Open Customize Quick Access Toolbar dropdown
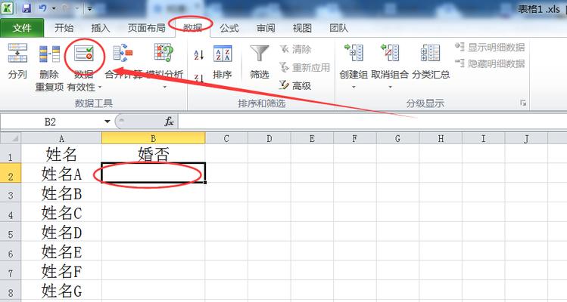Viewport: 567px width, 302px height. (89, 8)
